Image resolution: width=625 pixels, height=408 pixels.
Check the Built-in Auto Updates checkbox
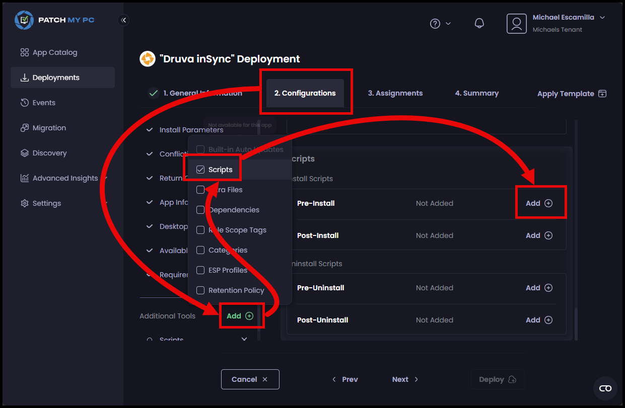200,149
